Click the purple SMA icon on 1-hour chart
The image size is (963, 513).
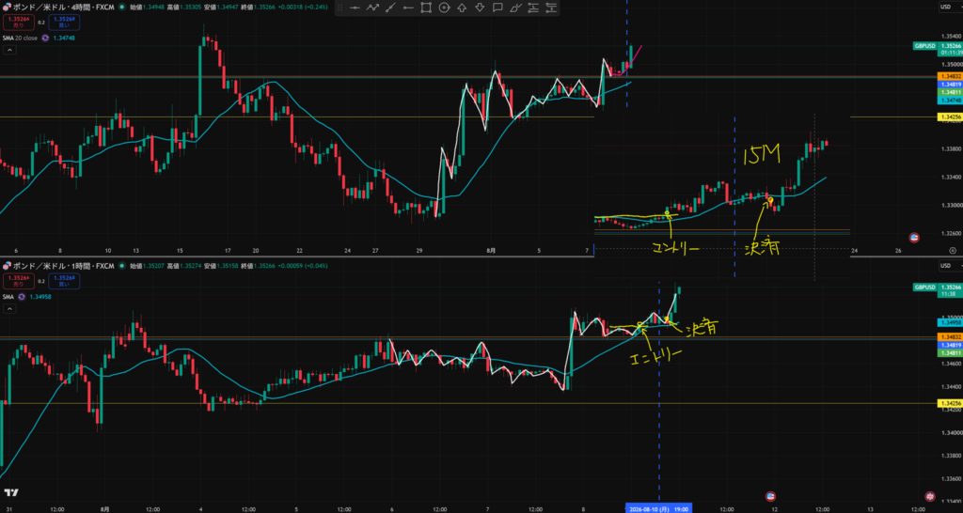point(22,297)
